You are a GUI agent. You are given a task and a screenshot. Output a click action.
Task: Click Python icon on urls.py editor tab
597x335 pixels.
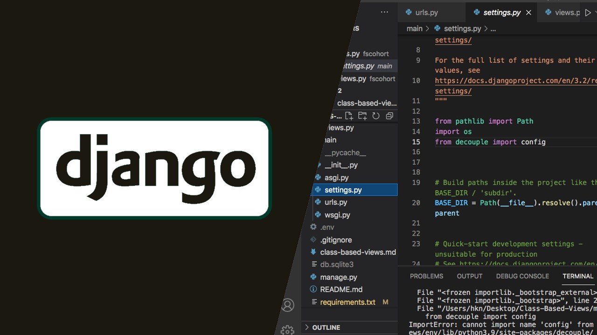coord(409,13)
